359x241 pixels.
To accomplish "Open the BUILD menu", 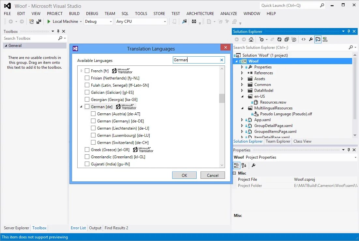I will (x=74, y=13).
